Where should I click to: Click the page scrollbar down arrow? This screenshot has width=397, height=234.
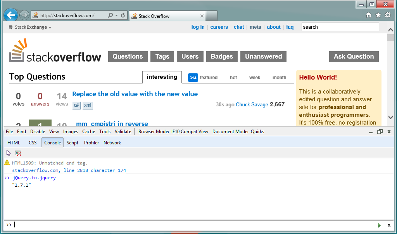[x=390, y=117]
